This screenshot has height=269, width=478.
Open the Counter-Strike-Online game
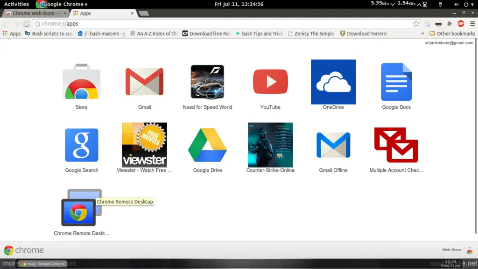[270, 145]
